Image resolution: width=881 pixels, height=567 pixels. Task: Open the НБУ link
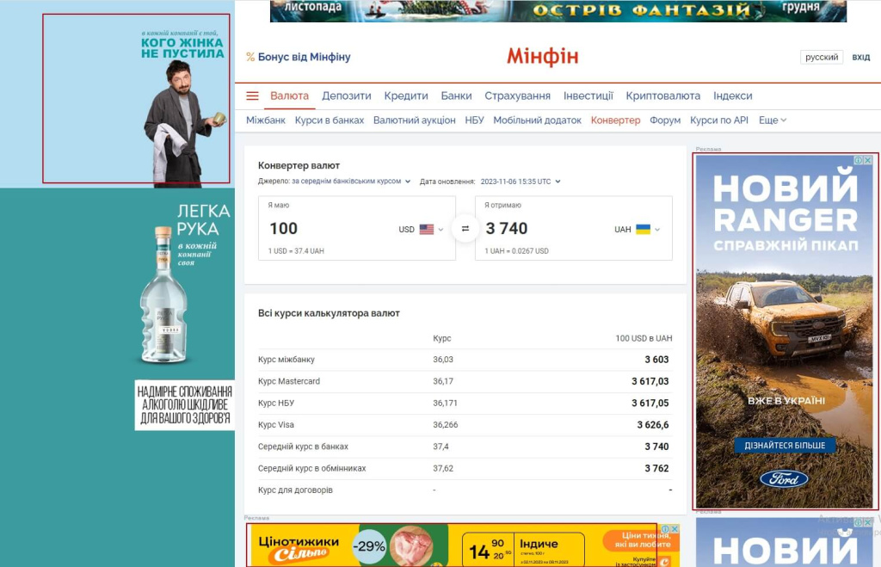pyautogui.click(x=474, y=120)
